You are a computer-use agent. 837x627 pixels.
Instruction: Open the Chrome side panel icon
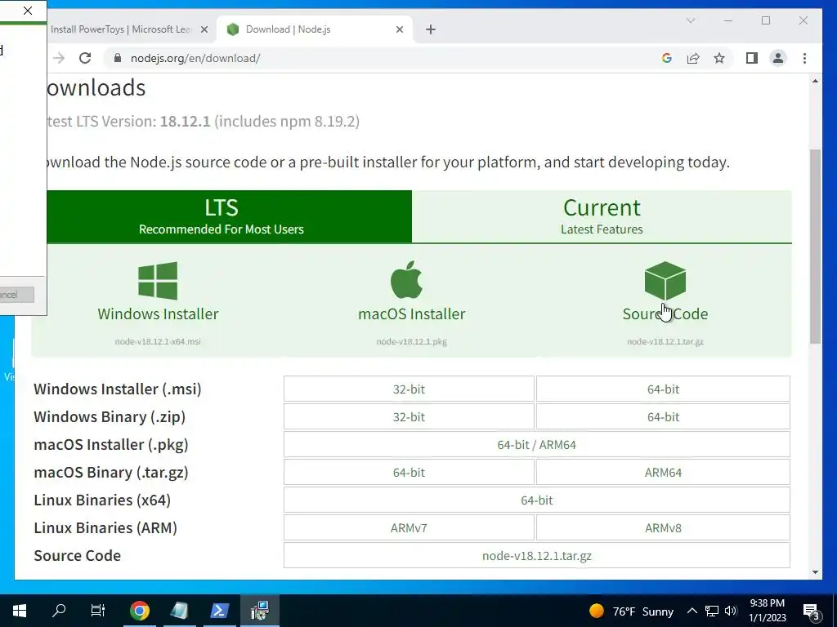tap(752, 58)
